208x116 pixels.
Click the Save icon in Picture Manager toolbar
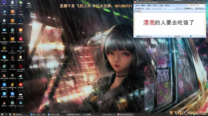[x=147, y=8]
